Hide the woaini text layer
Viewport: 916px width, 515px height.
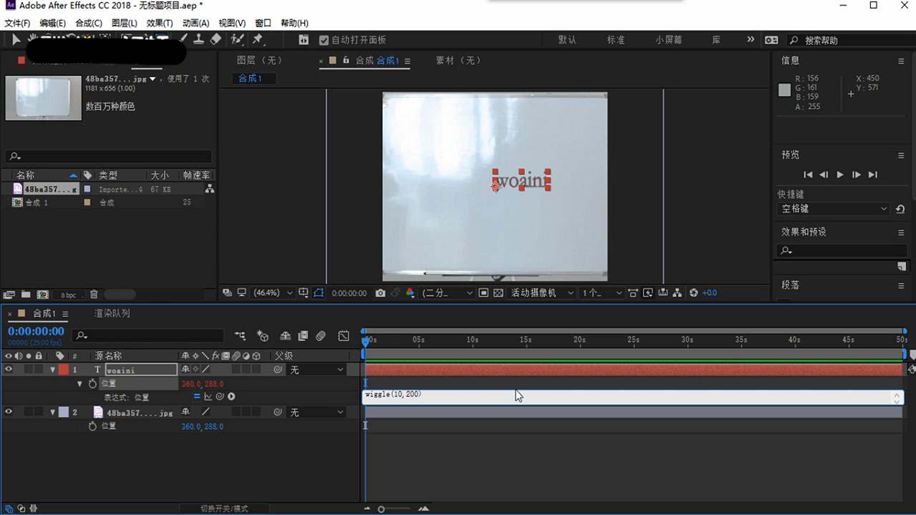pos(9,368)
